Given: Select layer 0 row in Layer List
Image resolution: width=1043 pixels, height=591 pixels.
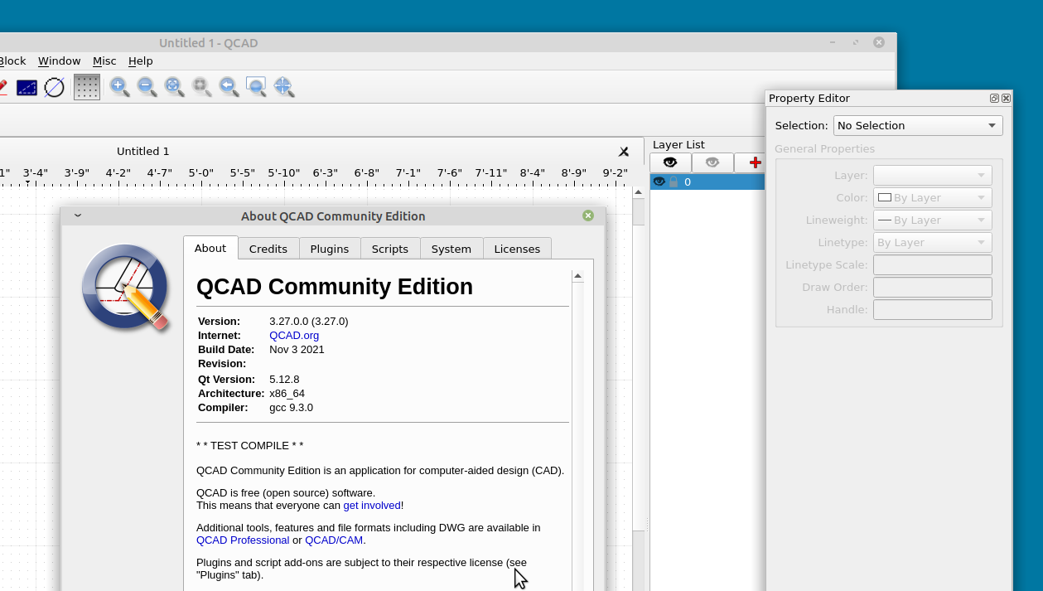Looking at the screenshot, I should tap(707, 182).
